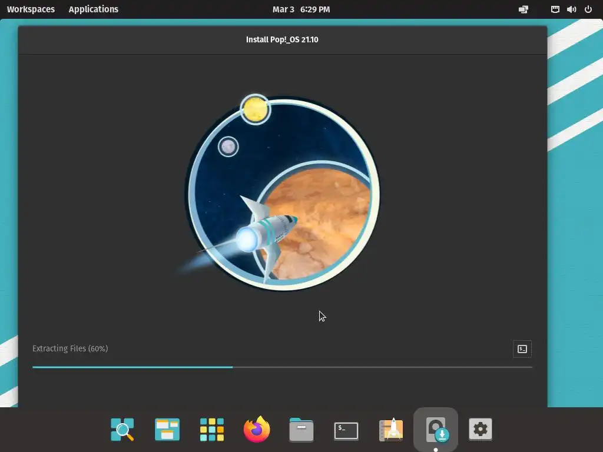Open Pop!_Shop rocket icon in dock

(x=391, y=429)
